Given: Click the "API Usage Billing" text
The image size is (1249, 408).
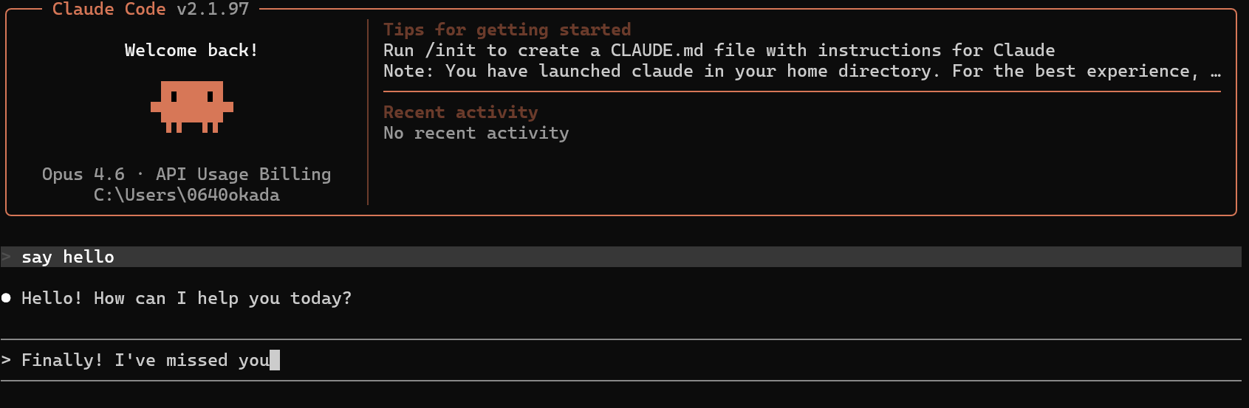Looking at the screenshot, I should pyautogui.click(x=243, y=174).
